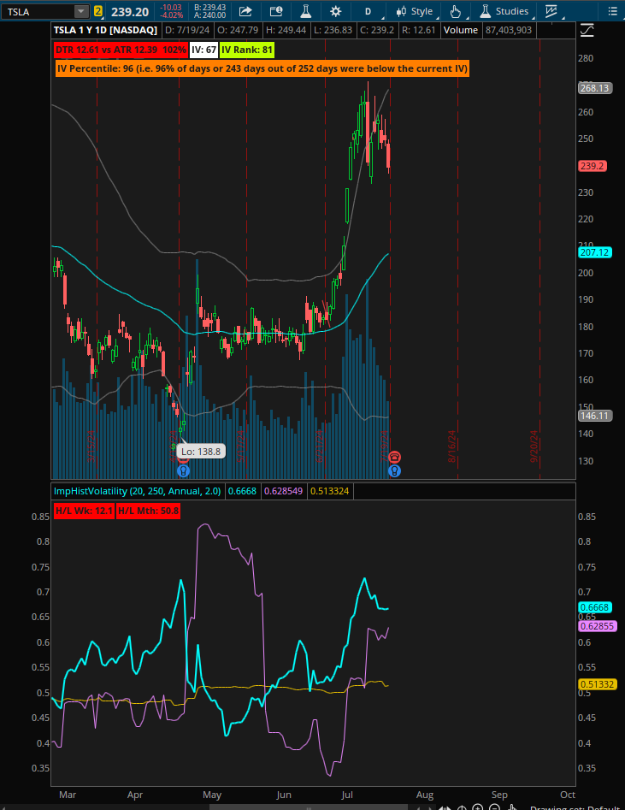625x810 pixels.
Task: Open the Patterns chart-line icon menu
Action: 552,11
